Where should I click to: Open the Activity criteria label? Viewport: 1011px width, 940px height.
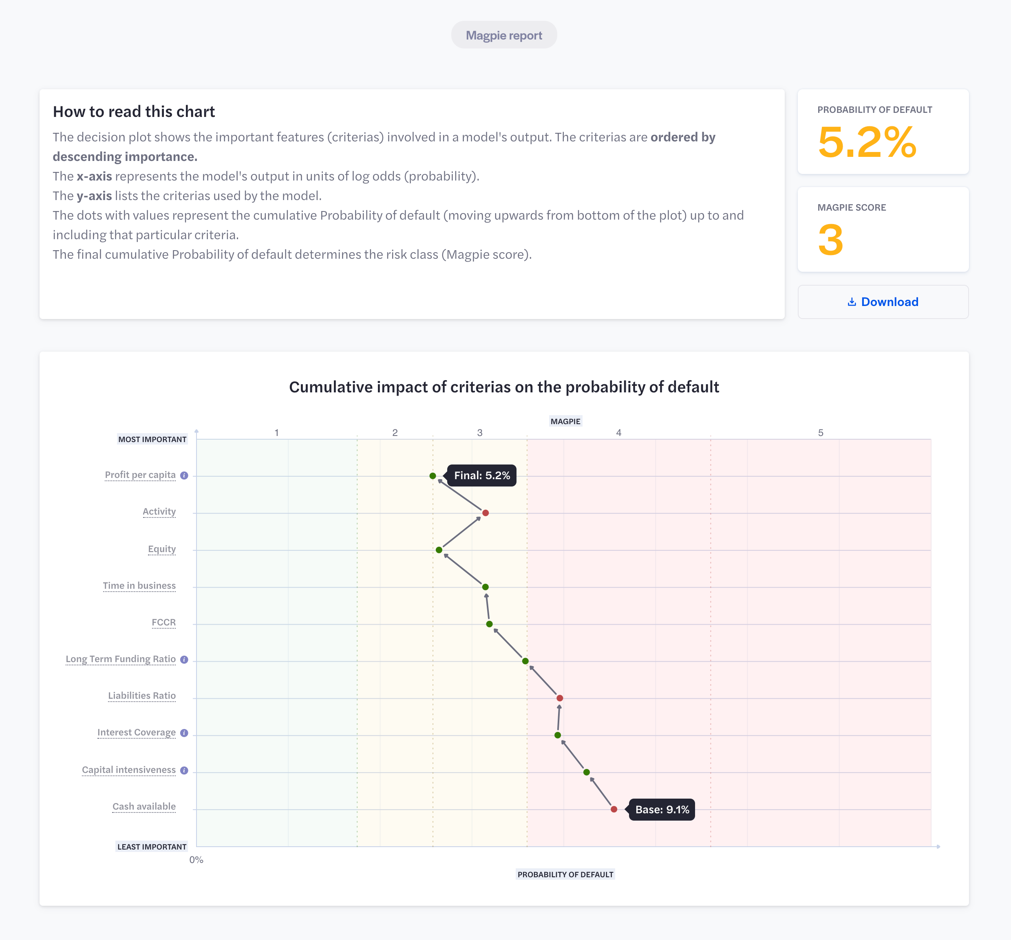[159, 511]
